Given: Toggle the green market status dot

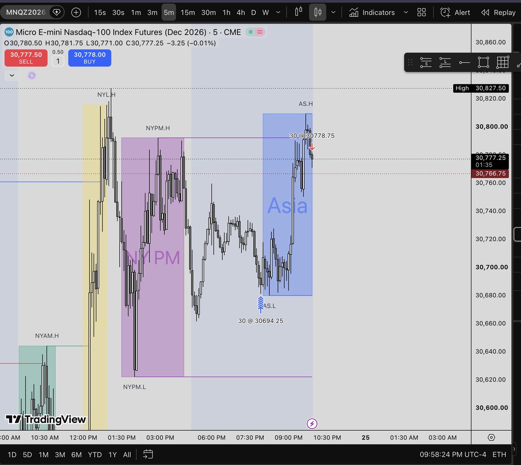Looking at the screenshot, I should [251, 32].
